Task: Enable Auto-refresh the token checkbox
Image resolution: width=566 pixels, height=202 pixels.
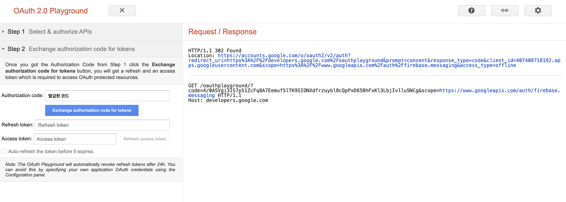Action: pyautogui.click(x=4, y=151)
